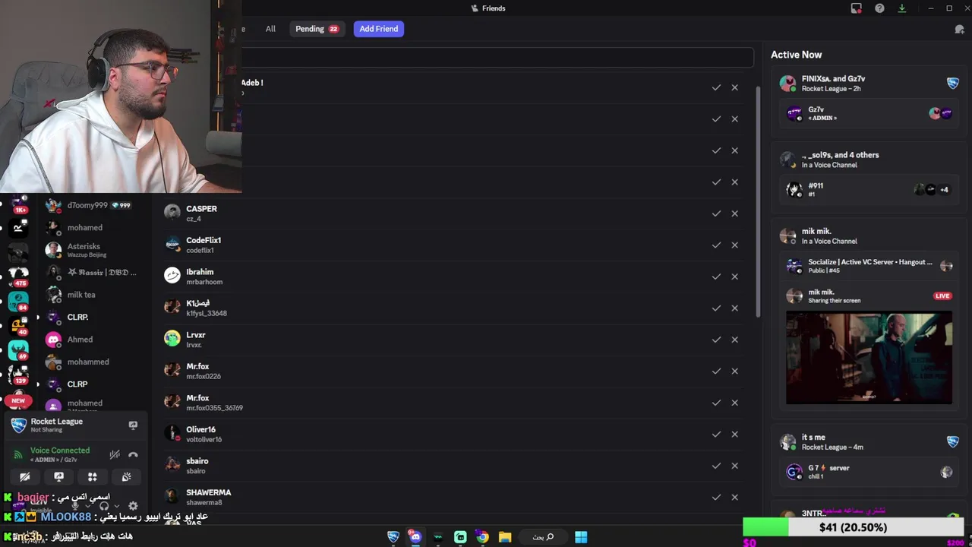
Task: Open the Activities launcher button
Action: tap(93, 477)
